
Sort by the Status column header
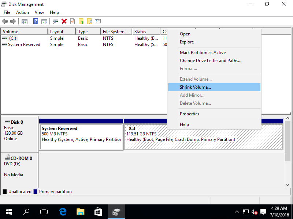pyautogui.click(x=146, y=32)
